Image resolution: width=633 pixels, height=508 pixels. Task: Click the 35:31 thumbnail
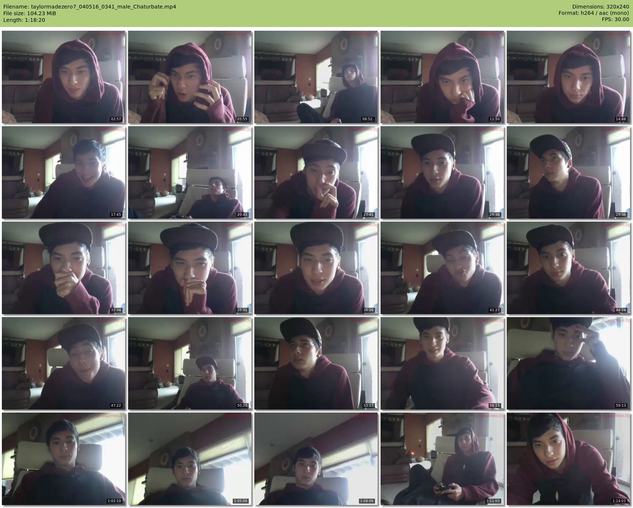coord(190,268)
